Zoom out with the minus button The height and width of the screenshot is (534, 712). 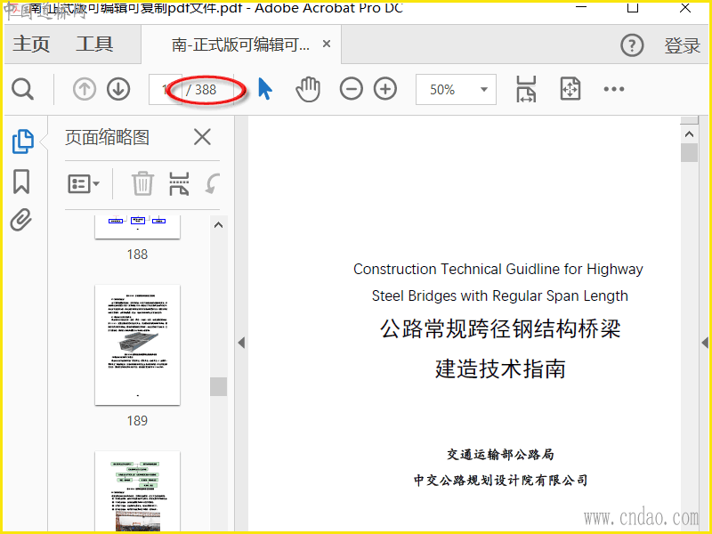pyautogui.click(x=352, y=89)
